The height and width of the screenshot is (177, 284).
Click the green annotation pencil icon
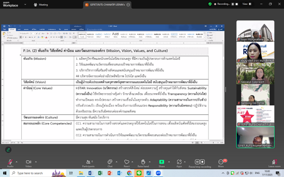tap(8, 150)
